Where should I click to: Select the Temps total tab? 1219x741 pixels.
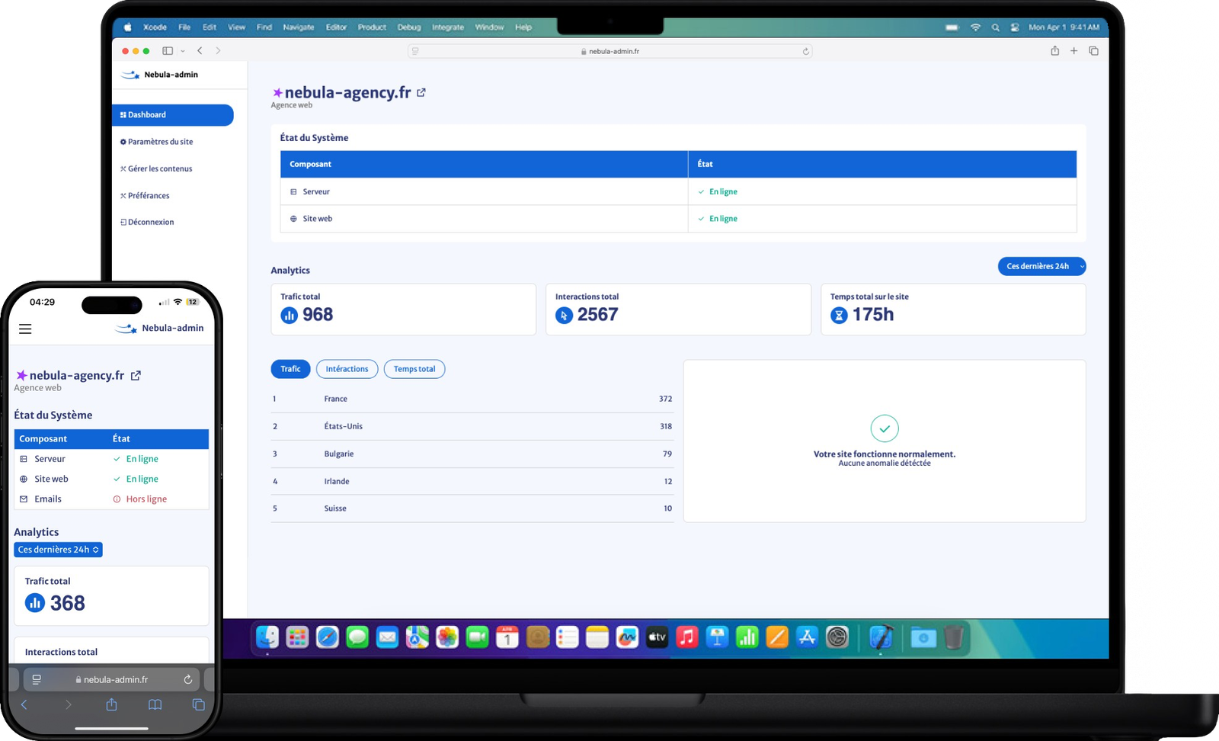tap(414, 369)
